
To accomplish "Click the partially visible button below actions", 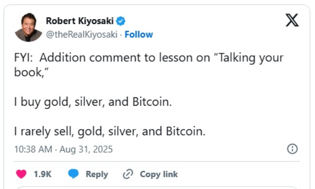I will click(x=157, y=188).
